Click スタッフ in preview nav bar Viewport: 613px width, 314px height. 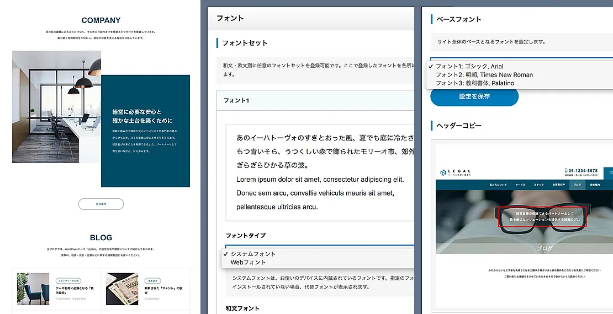point(538,185)
